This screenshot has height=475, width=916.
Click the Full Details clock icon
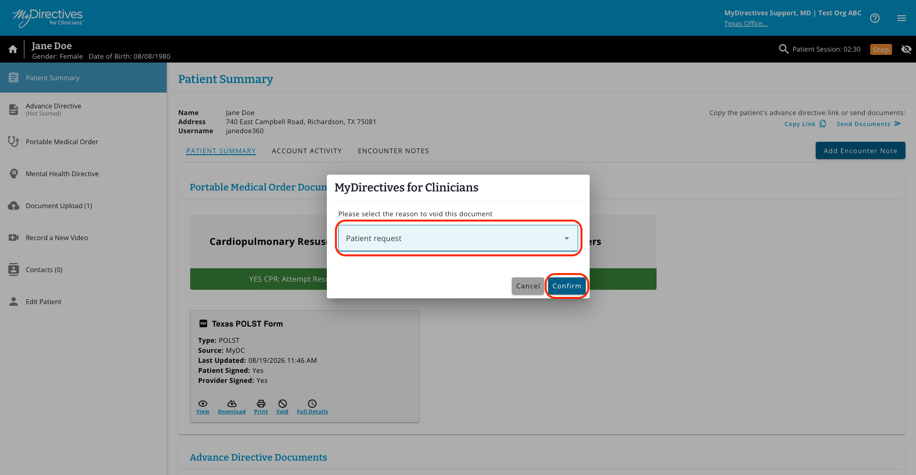pyautogui.click(x=312, y=403)
